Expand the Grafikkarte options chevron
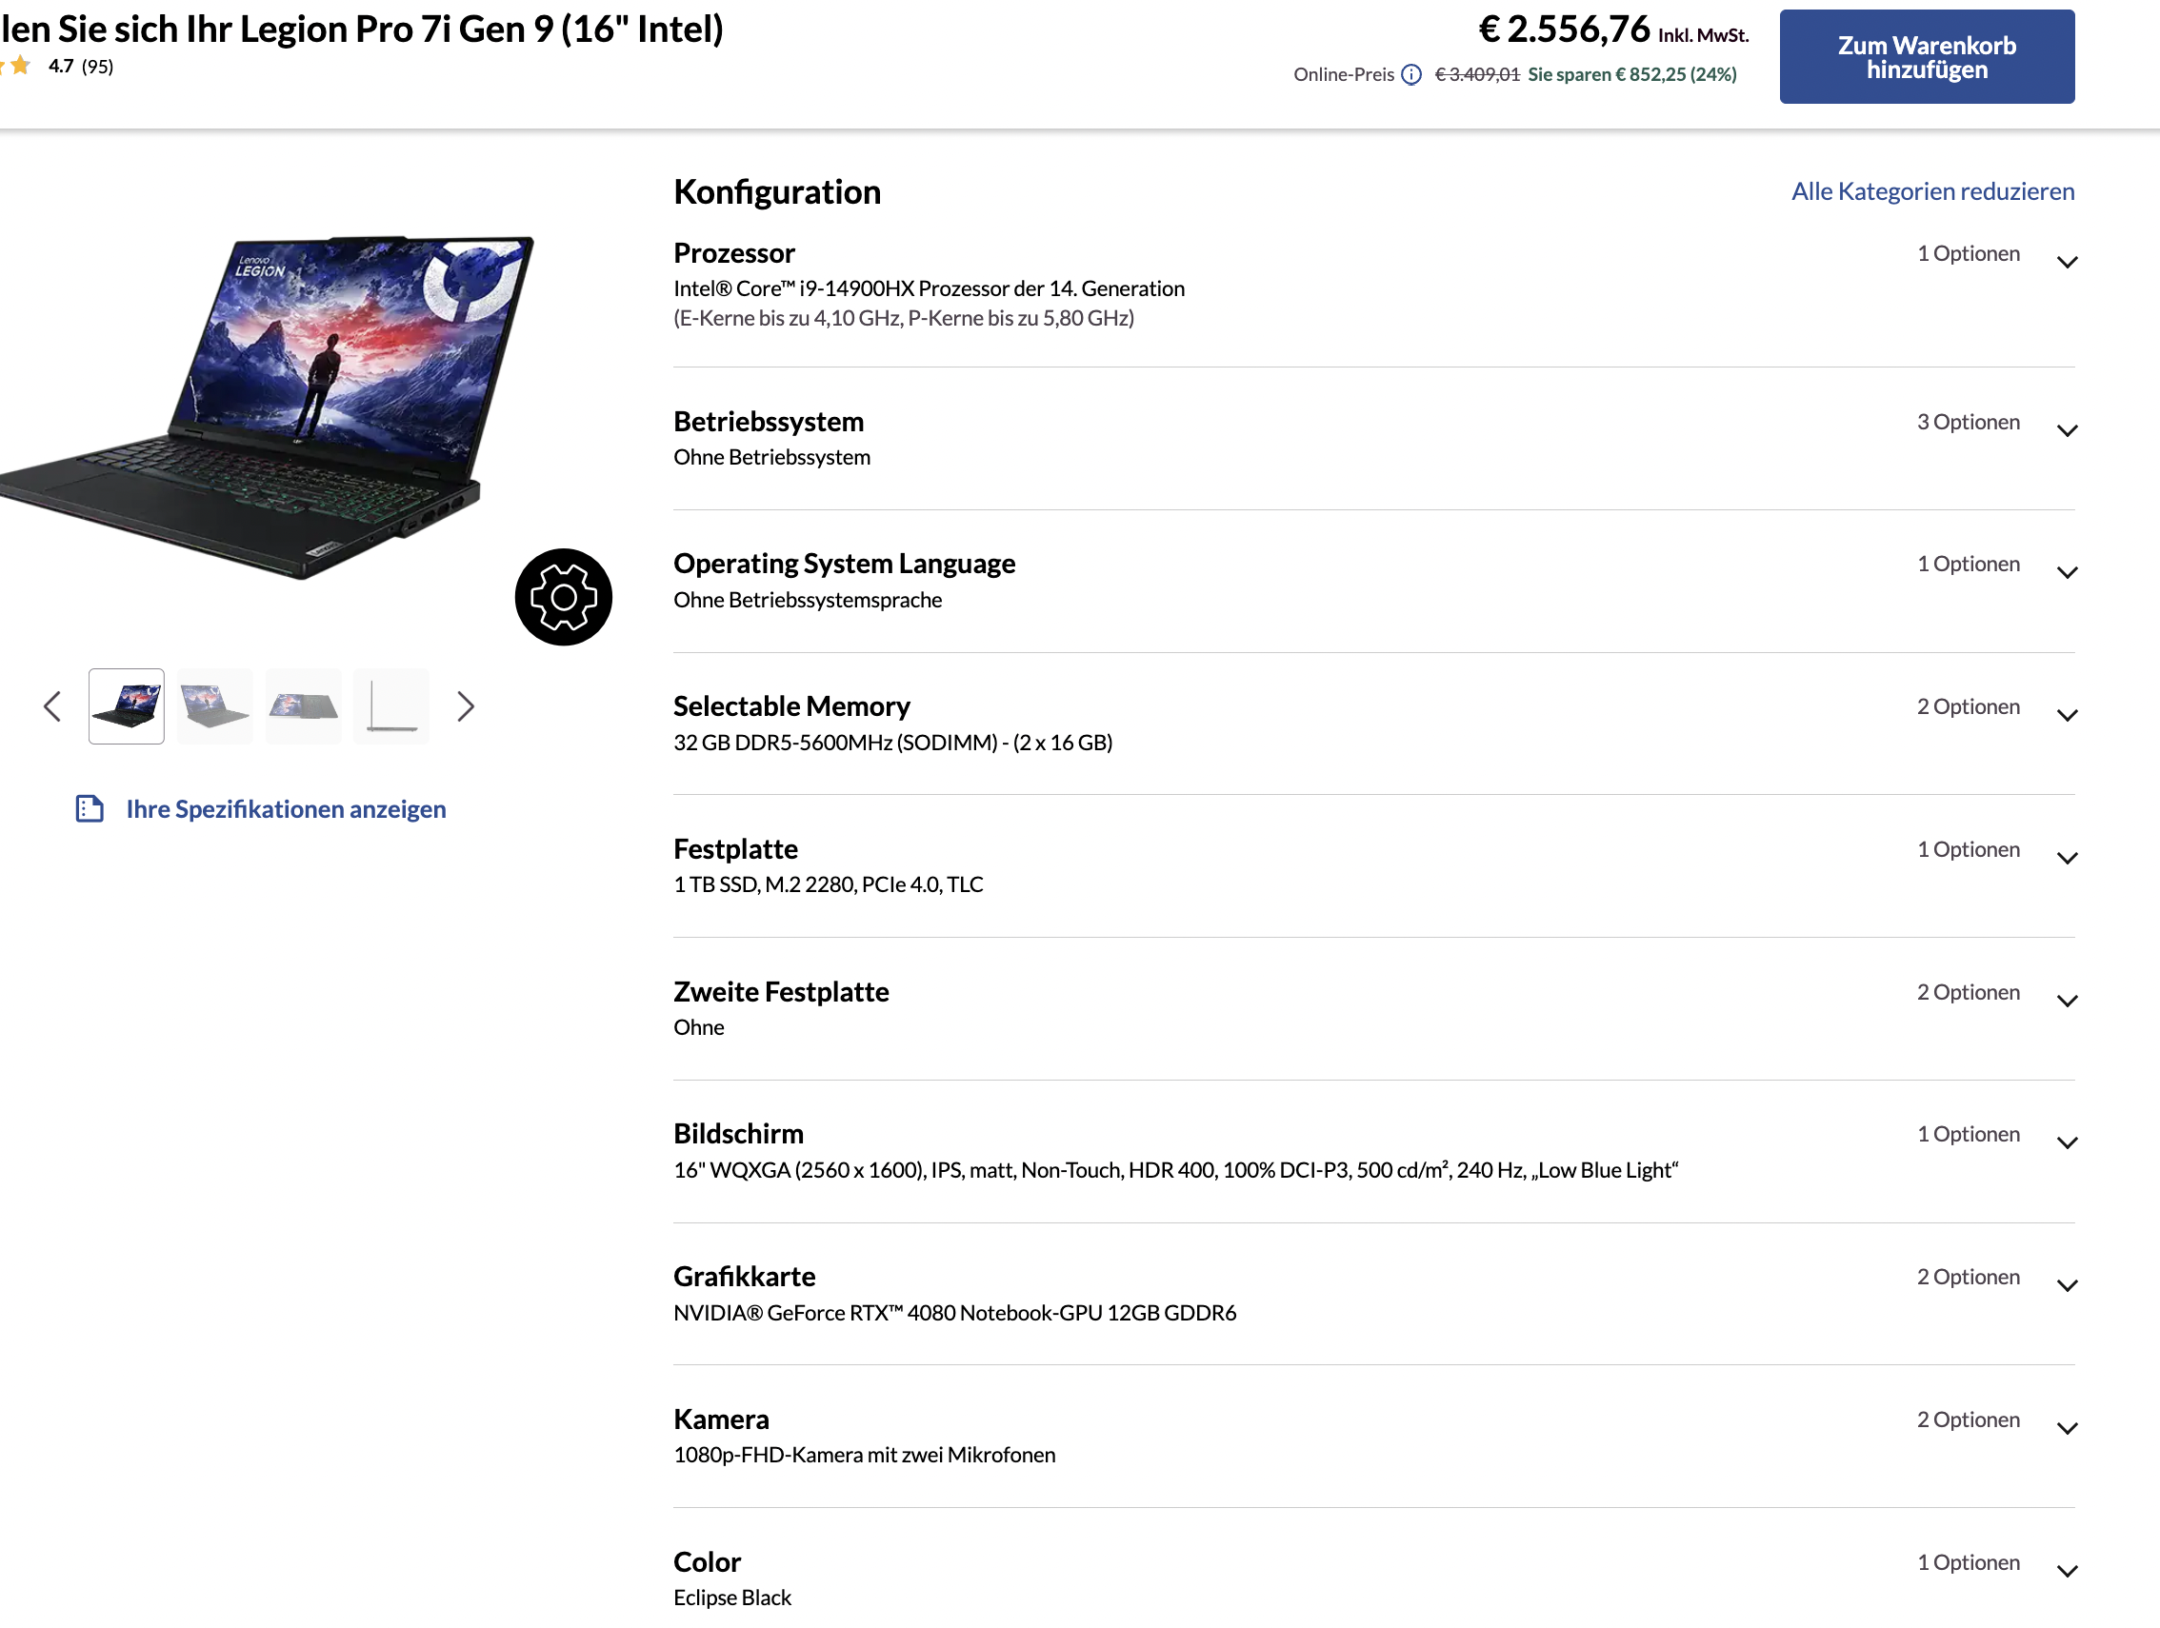Image resolution: width=2160 pixels, height=1628 pixels. coord(2067,1285)
